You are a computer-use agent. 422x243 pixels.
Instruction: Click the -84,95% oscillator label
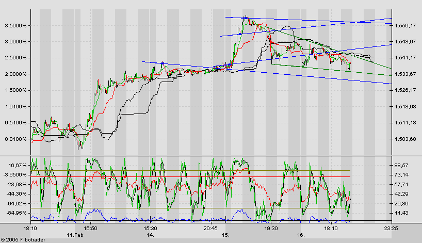[x=18, y=213]
